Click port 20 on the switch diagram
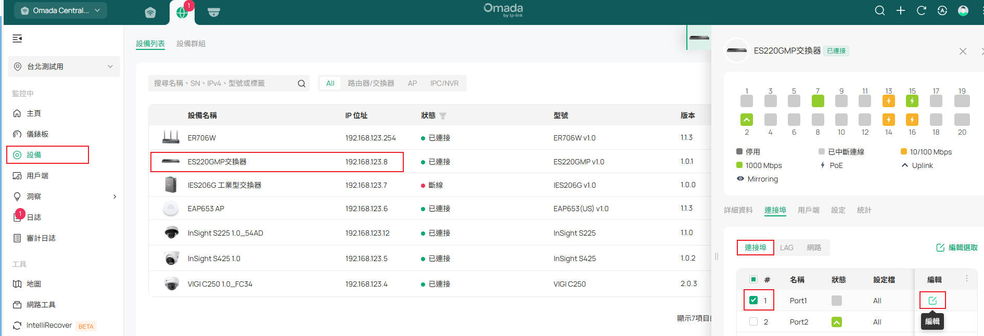The height and width of the screenshot is (336, 984). [x=962, y=120]
